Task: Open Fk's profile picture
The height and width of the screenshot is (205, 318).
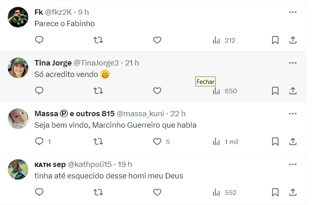Action: pyautogui.click(x=18, y=17)
